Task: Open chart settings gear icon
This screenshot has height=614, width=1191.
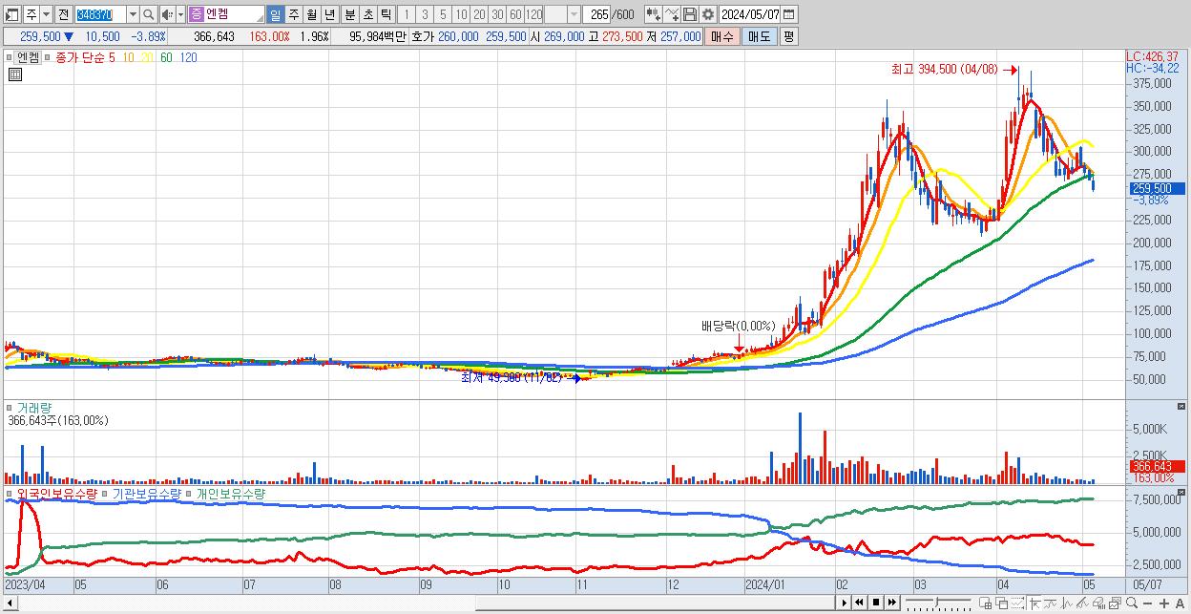Action: (708, 14)
